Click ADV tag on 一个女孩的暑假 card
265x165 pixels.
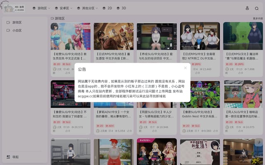(x=110, y=126)
